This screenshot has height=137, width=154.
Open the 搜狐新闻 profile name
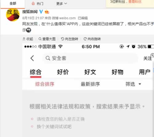pyautogui.click(x=30, y=12)
